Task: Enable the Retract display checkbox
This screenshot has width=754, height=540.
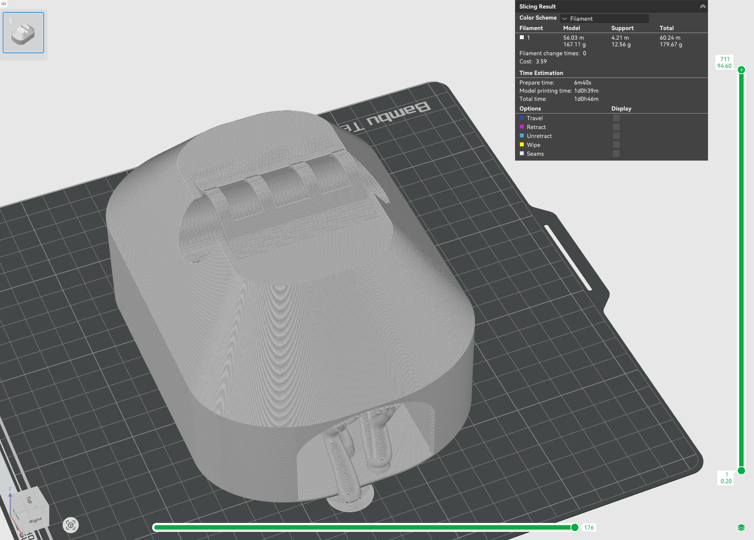Action: click(x=617, y=126)
